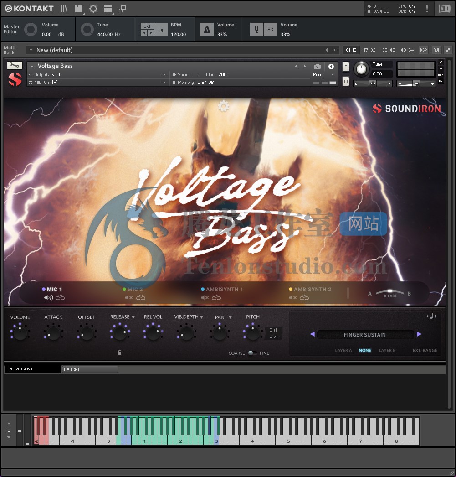The width and height of the screenshot is (456, 477).
Task: Unmute AMBISYNTH 2 speaker icon
Action: pos(292,297)
